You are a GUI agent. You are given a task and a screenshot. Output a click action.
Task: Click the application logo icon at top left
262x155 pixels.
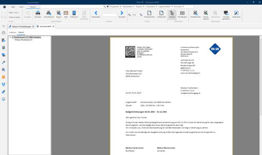tap(5, 7)
